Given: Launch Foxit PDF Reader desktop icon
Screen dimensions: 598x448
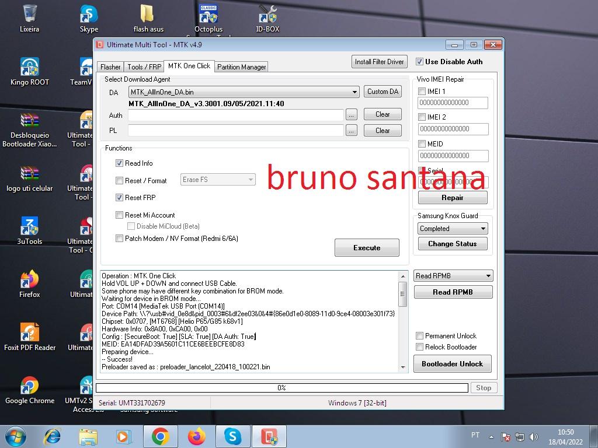Looking at the screenshot, I should pyautogui.click(x=29, y=337).
